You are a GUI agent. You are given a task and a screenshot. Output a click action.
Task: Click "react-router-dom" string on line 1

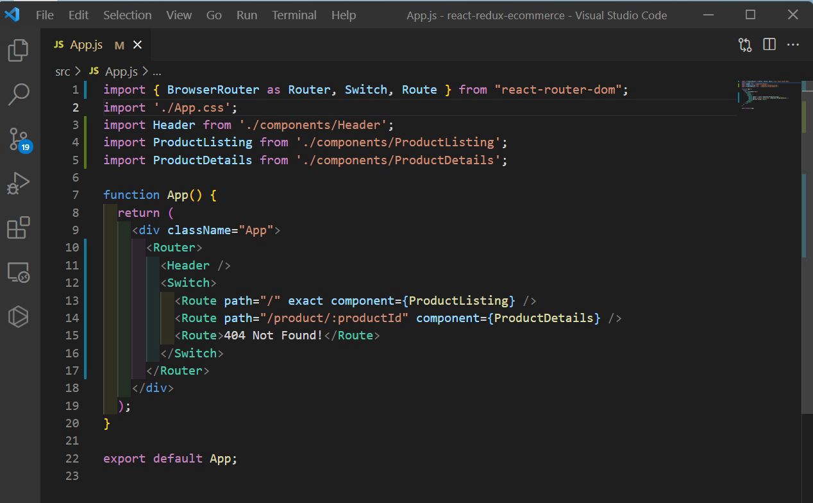coord(558,90)
